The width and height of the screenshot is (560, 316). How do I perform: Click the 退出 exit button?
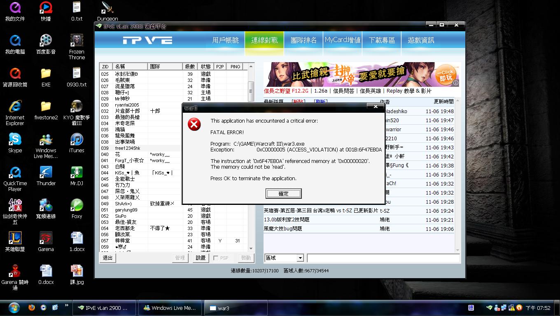coord(108,258)
